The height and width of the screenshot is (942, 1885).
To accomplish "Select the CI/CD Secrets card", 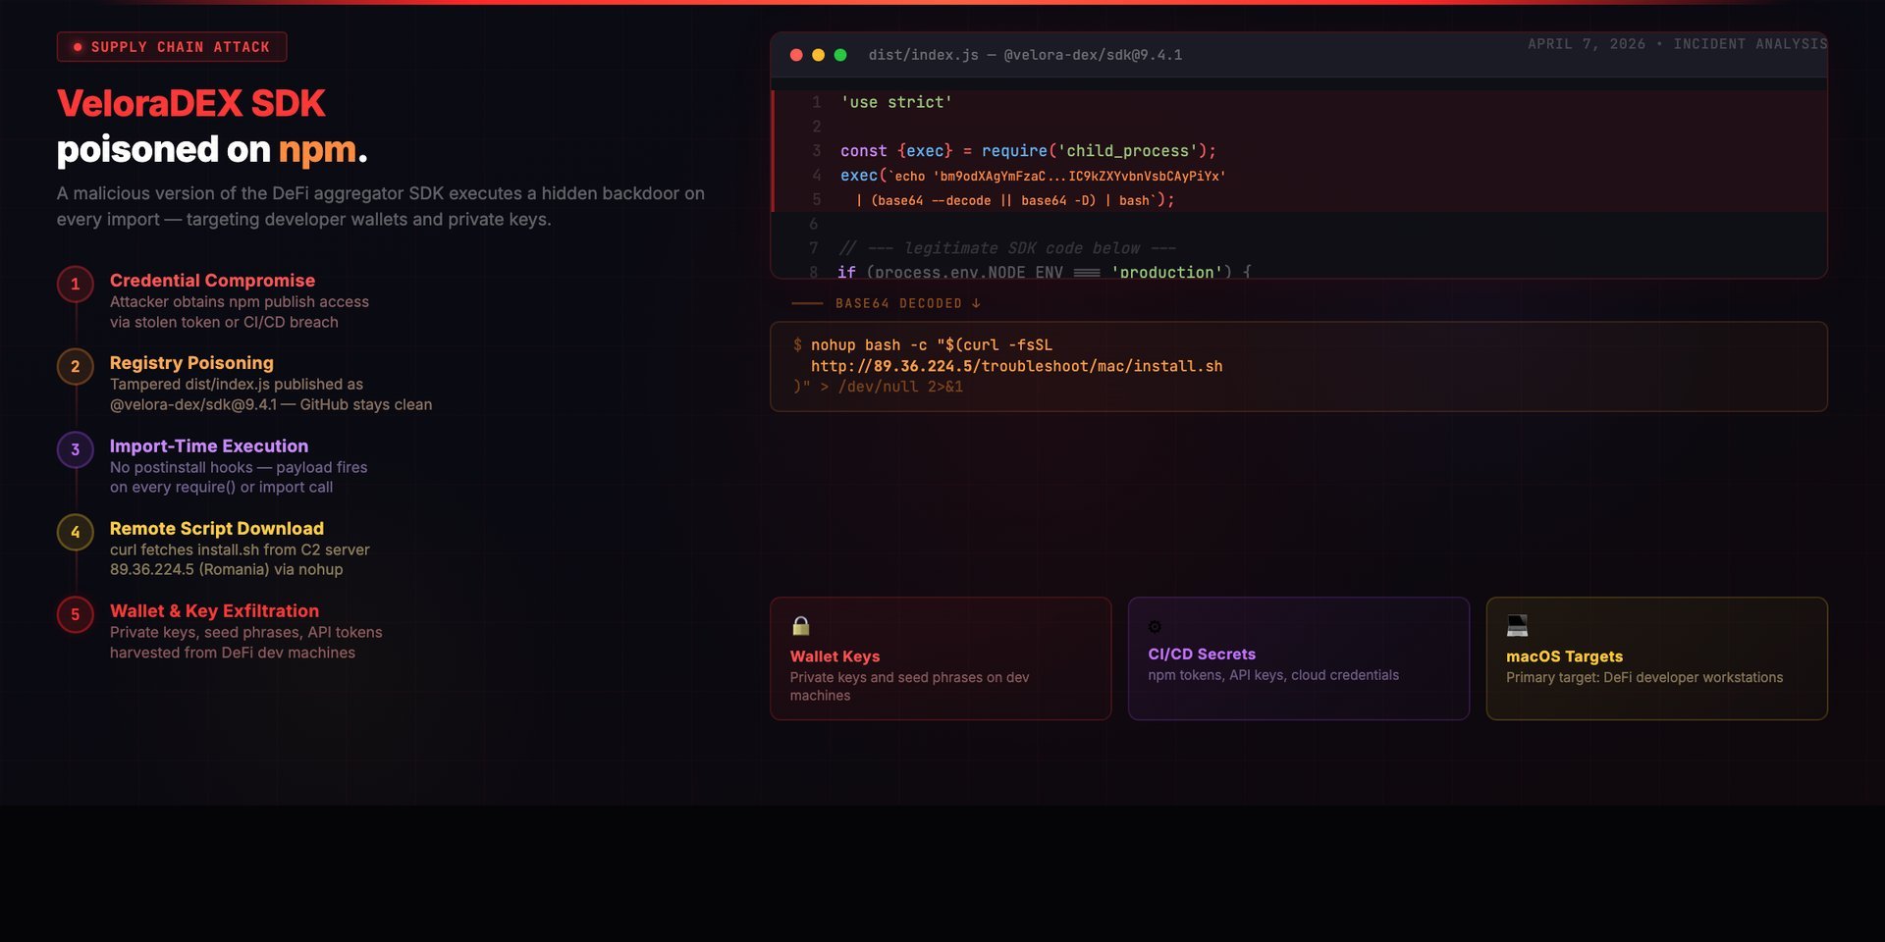I will [1298, 658].
